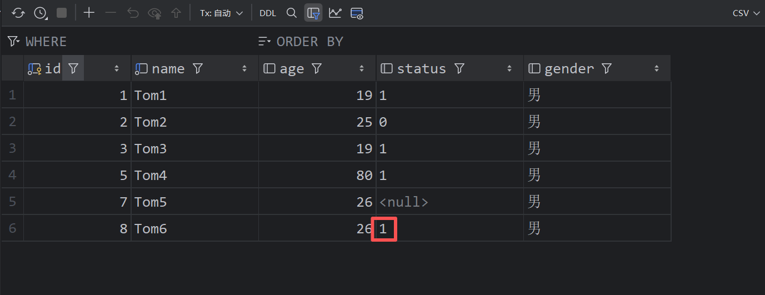Select the 'gender' column header label
This screenshot has width=765, height=295.
[x=569, y=68]
